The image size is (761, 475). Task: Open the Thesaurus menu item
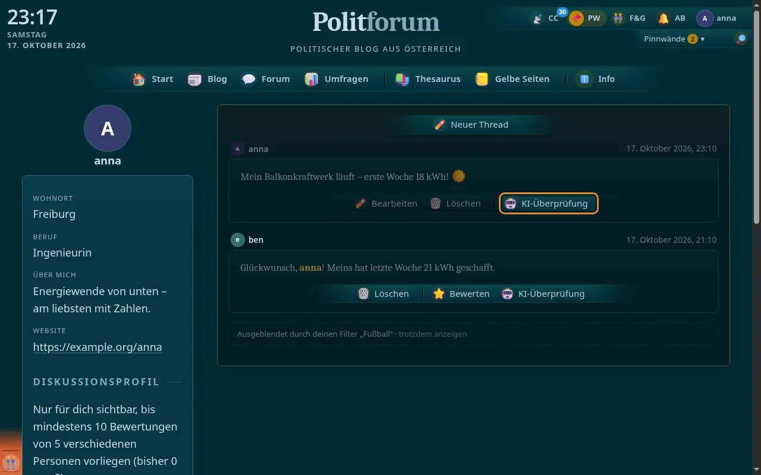tap(428, 79)
